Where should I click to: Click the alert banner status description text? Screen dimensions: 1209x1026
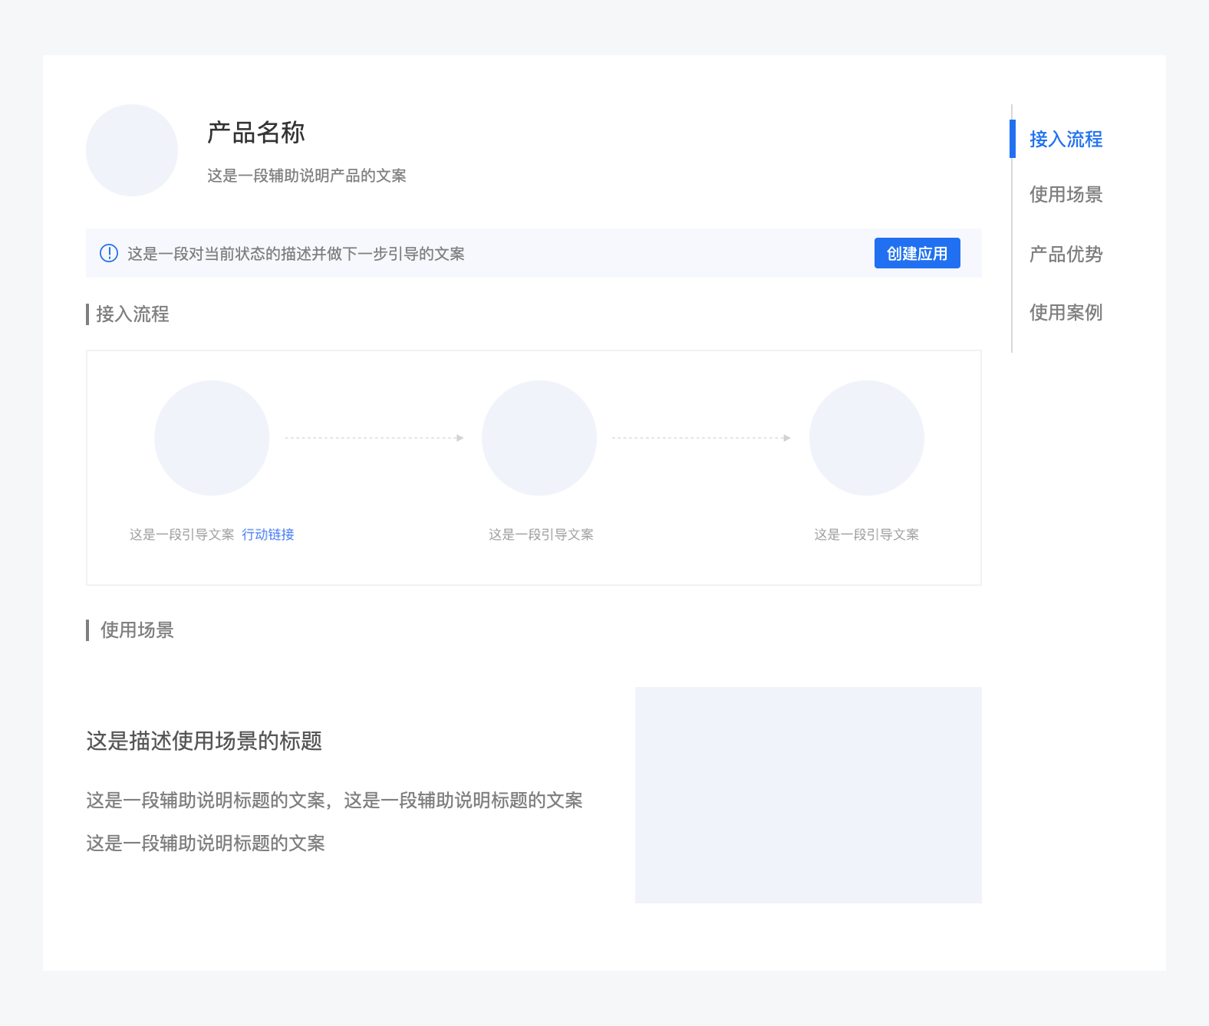click(295, 254)
